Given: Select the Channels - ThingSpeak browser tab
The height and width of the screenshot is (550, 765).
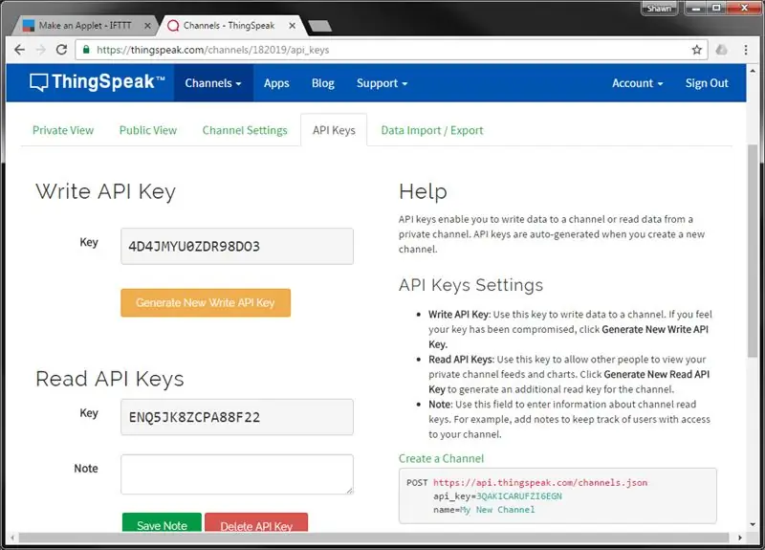Looking at the screenshot, I should pyautogui.click(x=229, y=26).
